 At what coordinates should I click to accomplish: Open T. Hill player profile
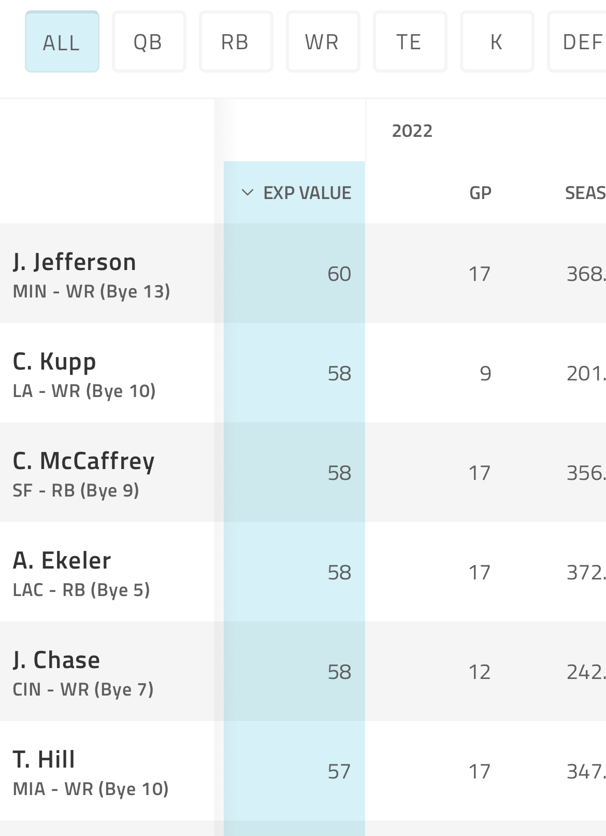pos(44,760)
